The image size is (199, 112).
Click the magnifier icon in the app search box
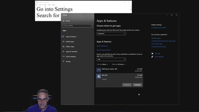(x=124, y=59)
